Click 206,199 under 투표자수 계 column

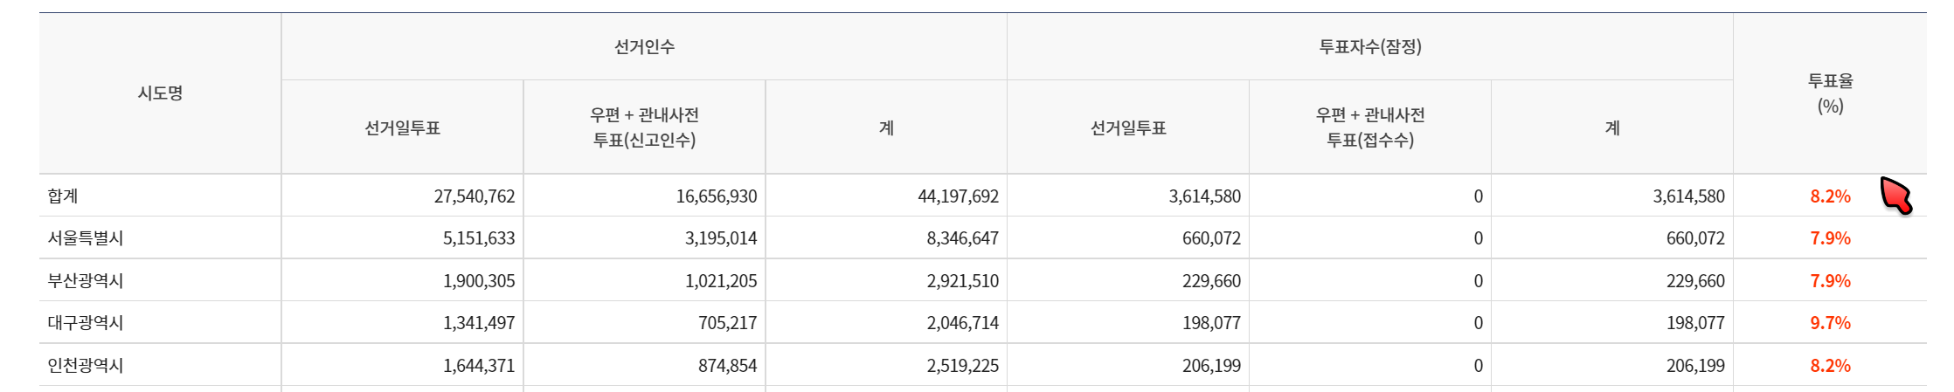[x=1695, y=366]
